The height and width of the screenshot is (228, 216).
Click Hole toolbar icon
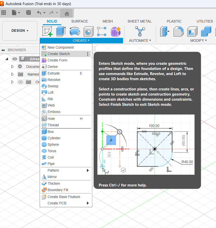(x=88, y=31)
